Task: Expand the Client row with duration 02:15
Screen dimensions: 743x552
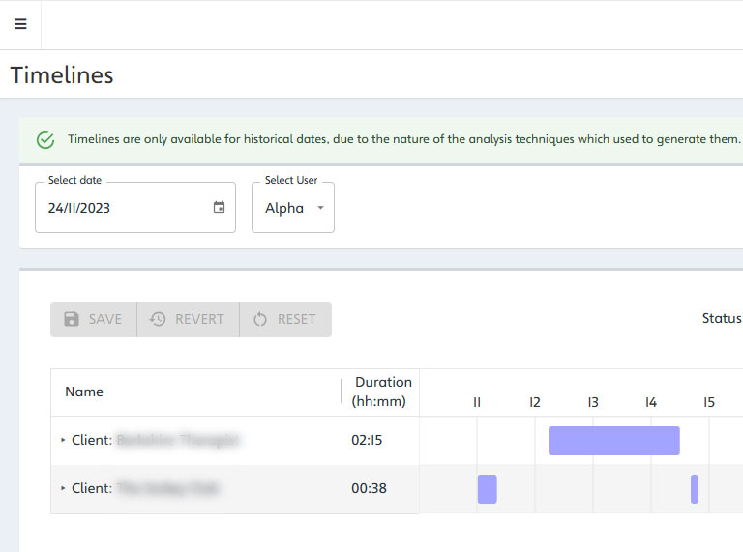Action: point(63,440)
